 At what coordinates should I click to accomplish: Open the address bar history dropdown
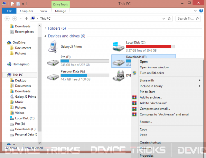click(x=164, y=19)
